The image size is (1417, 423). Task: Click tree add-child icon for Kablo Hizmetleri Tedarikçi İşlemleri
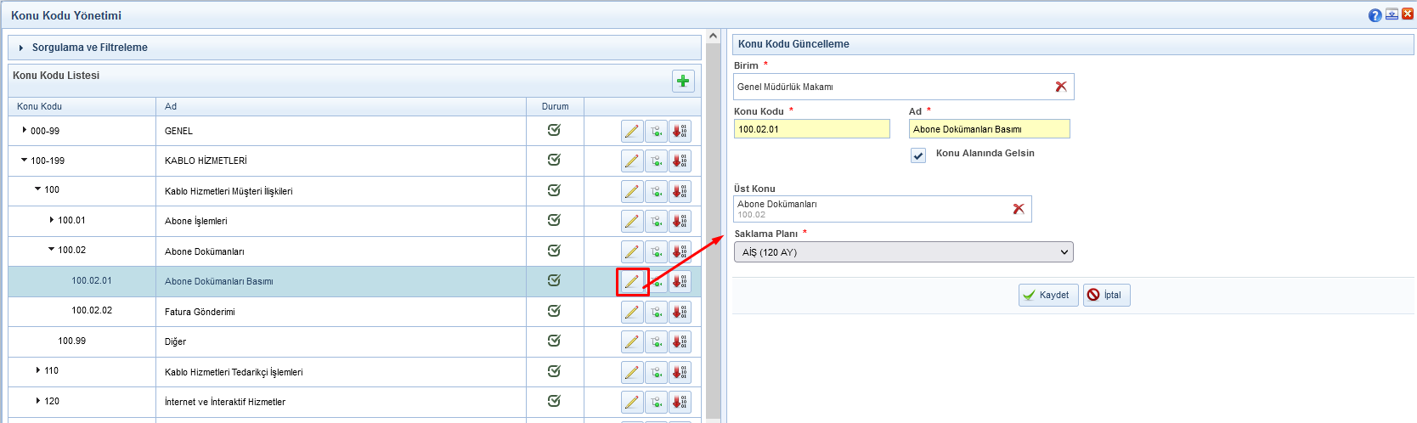[x=656, y=372]
